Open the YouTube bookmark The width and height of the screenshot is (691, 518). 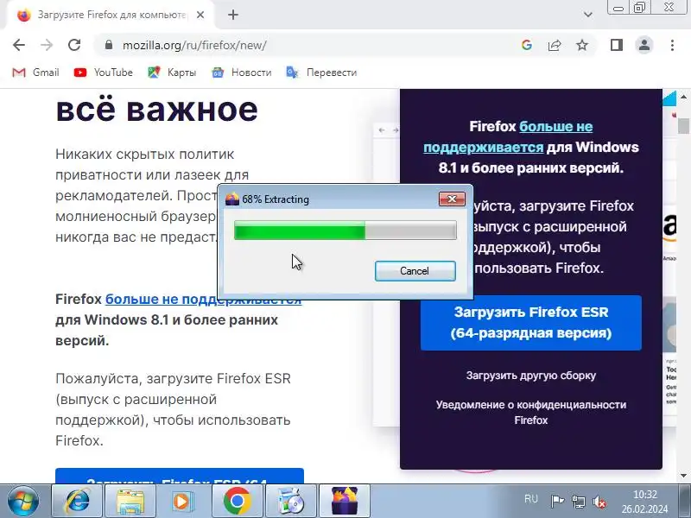click(x=104, y=73)
